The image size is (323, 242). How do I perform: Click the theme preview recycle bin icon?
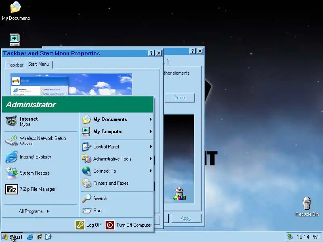point(179,194)
